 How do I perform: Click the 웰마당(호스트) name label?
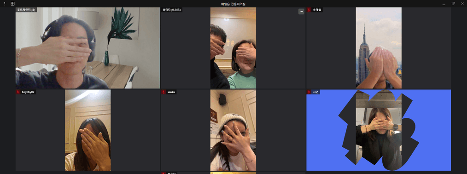pyautogui.click(x=171, y=10)
